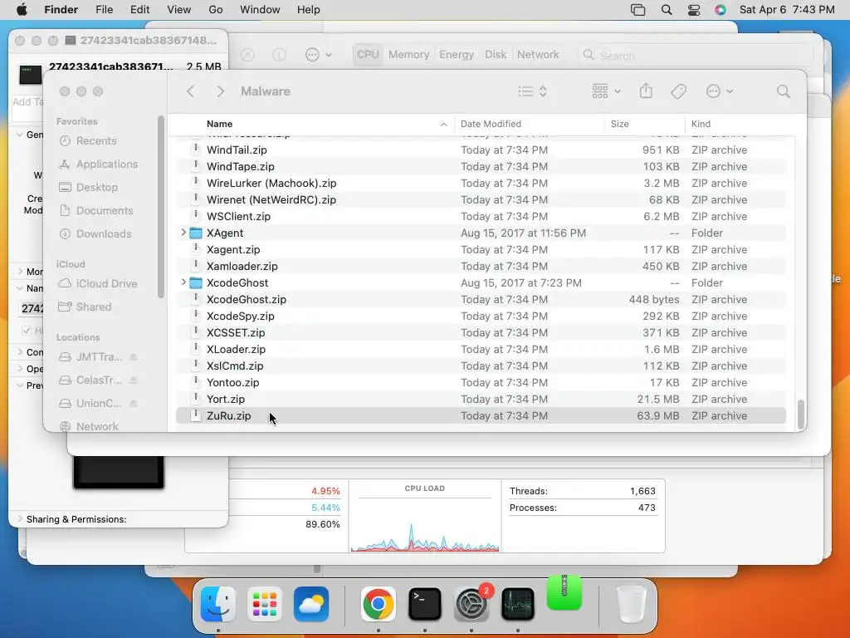
Task: Sort by the Size column
Action: click(644, 124)
